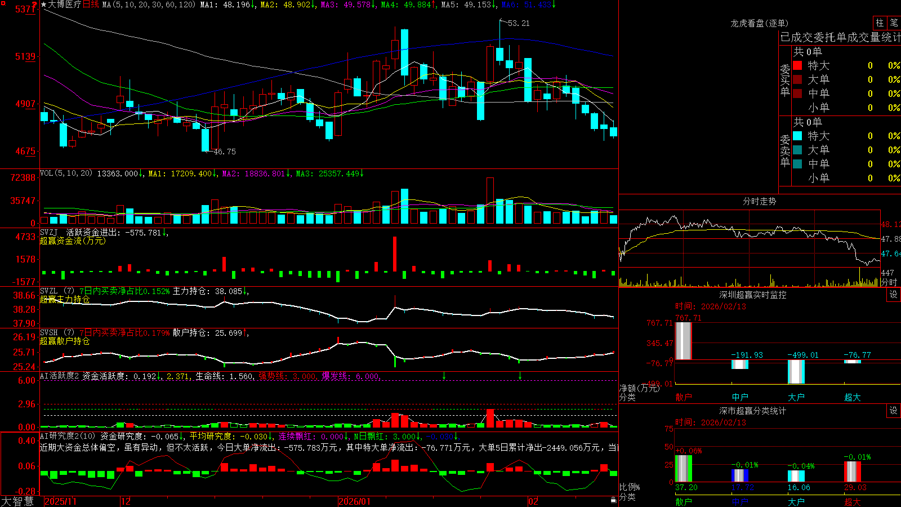The height and width of the screenshot is (507, 901).
Task: Open MA(5,10,20,30,60,120) indicator parameters
Action: click(149, 5)
